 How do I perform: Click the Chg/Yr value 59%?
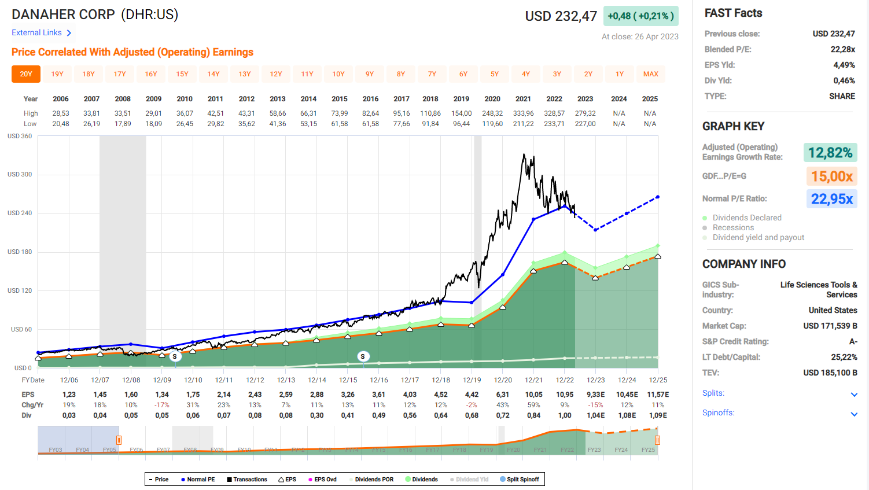(x=533, y=405)
